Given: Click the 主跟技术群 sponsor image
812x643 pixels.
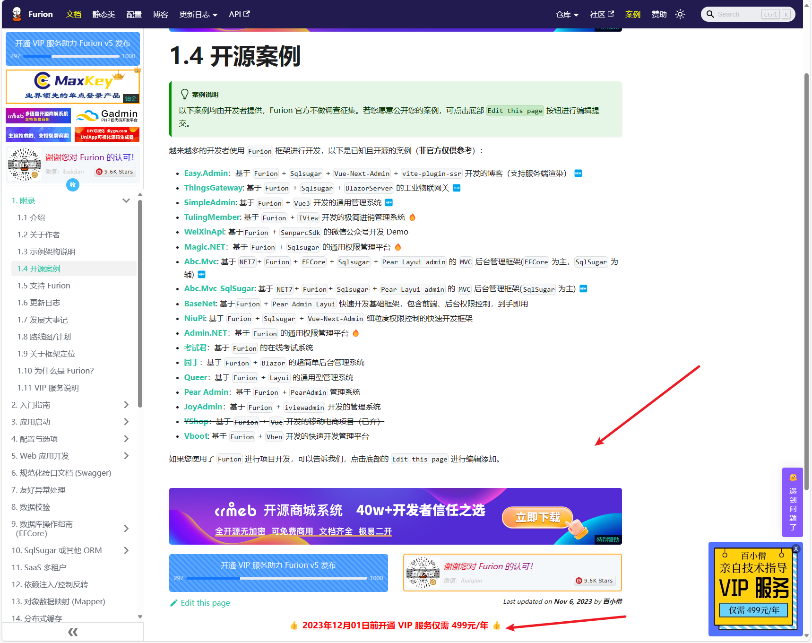Looking at the screenshot, I should tap(38, 134).
